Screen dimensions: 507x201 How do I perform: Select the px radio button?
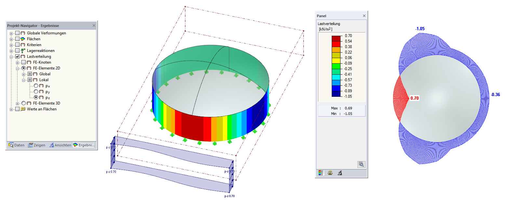pos(36,86)
